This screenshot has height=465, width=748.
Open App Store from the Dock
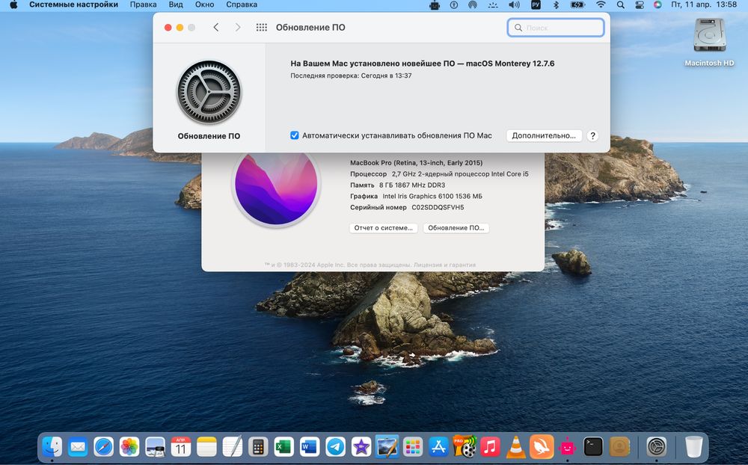[438, 447]
